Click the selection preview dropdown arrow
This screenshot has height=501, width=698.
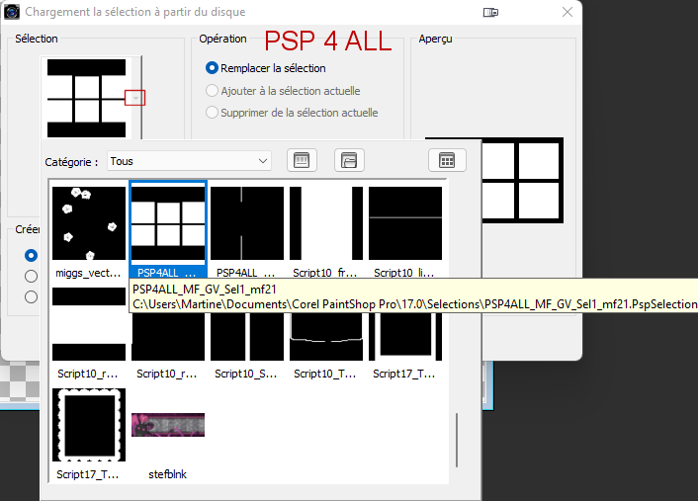[x=135, y=97]
